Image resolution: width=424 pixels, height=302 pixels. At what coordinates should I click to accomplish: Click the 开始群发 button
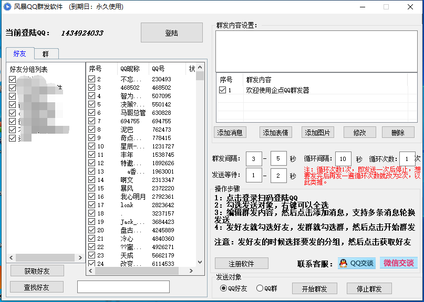tap(315, 289)
